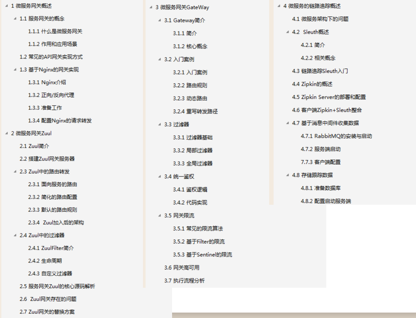Collapse the '4.7 基于消息中间件收集数据' section
This screenshot has height=318, width=416.
pos(287,123)
